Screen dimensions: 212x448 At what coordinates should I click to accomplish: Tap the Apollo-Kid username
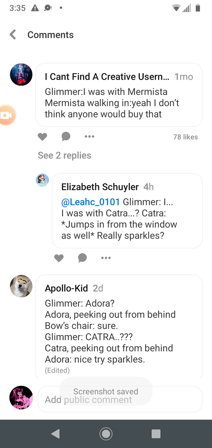(66, 288)
